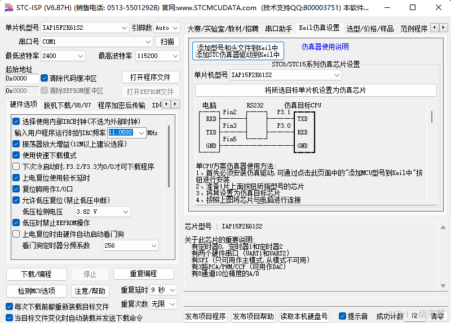Open 最高波特率 115200 dropdown
This screenshot has width=451, height=323.
tap(158, 56)
